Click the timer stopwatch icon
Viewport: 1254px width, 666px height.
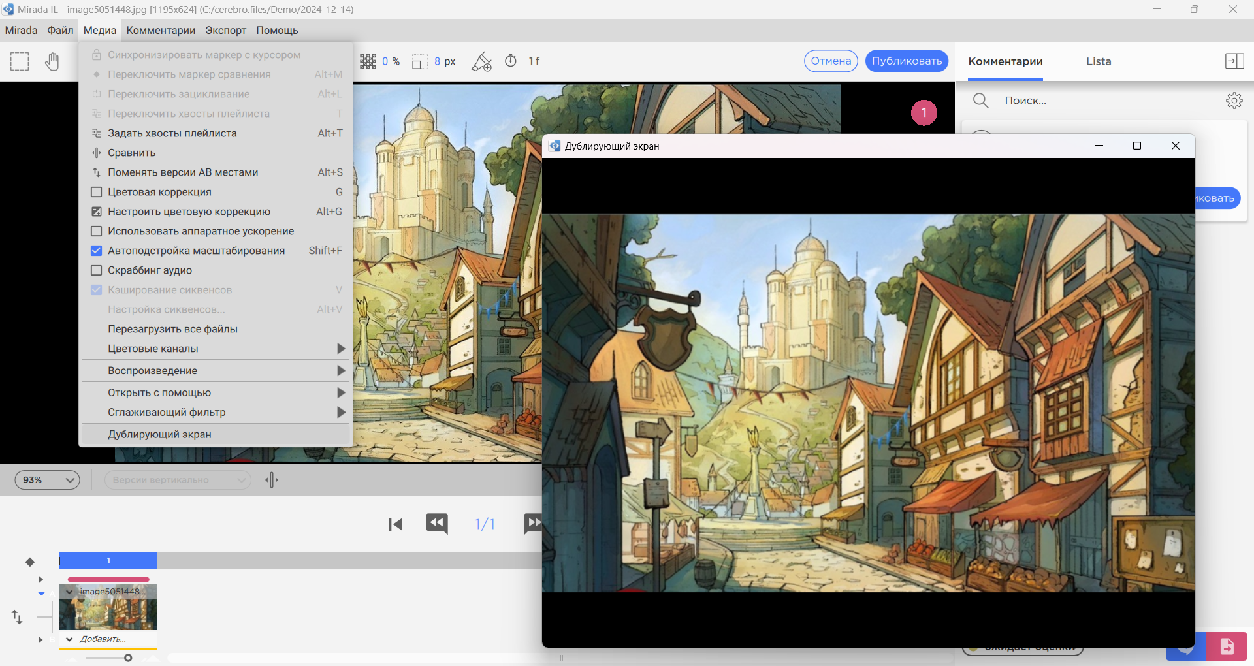point(511,61)
